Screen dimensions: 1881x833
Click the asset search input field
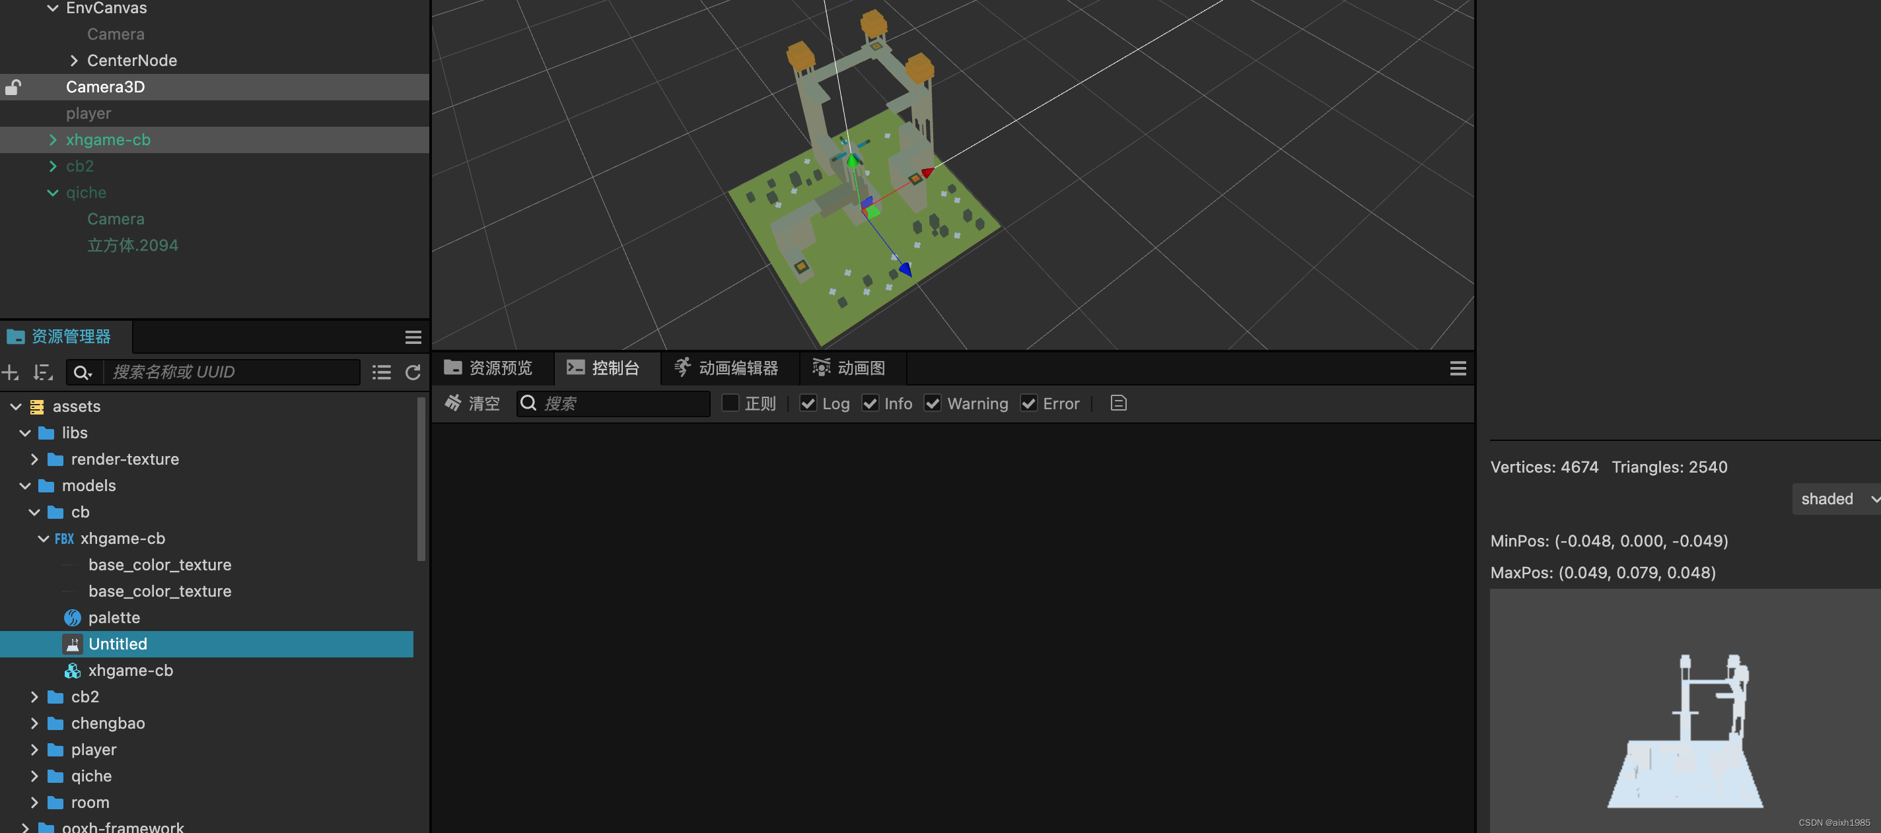(232, 372)
